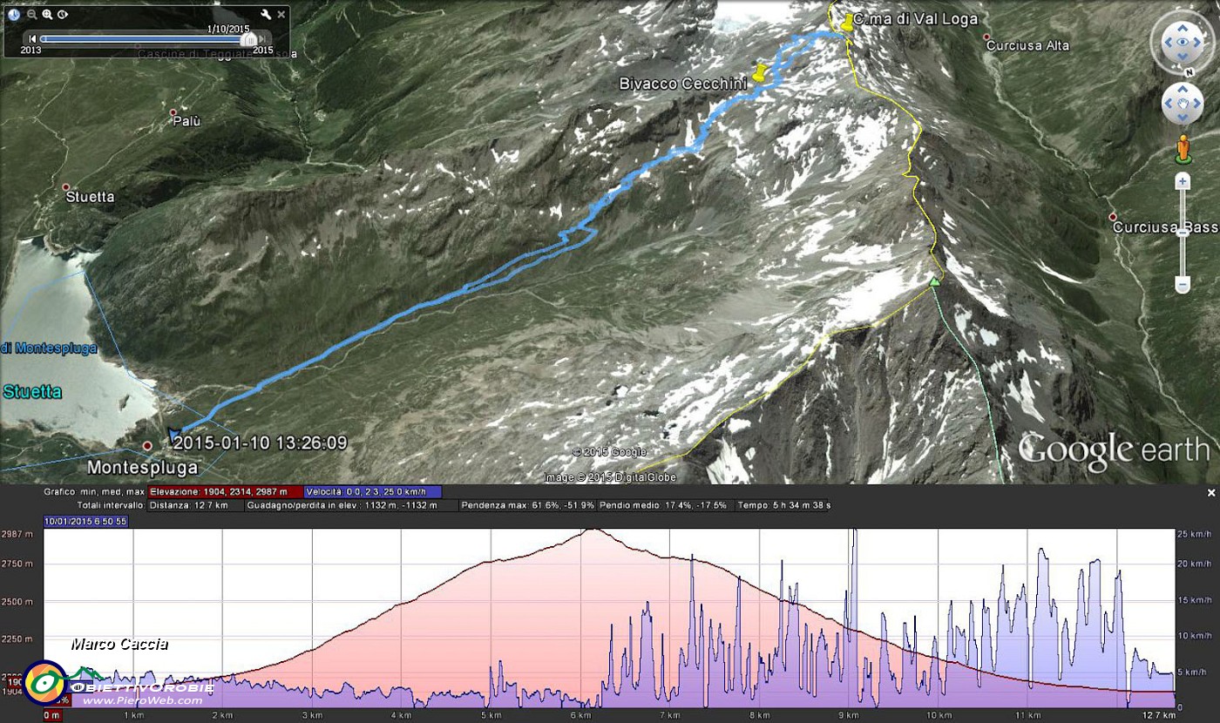Step back to earlier time on slider
Image resolution: width=1220 pixels, height=723 pixels.
pos(32,38)
